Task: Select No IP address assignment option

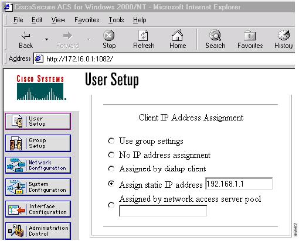Action: pos(111,155)
